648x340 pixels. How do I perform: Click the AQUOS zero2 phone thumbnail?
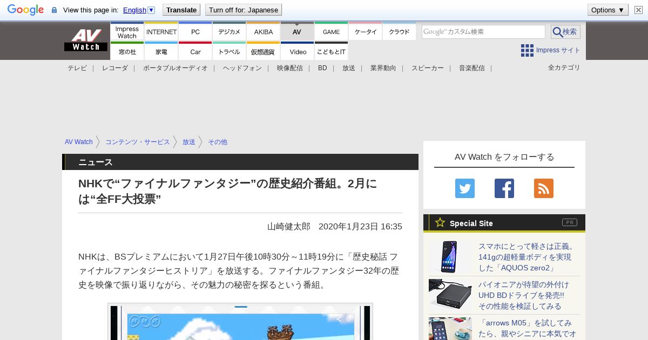point(450,257)
